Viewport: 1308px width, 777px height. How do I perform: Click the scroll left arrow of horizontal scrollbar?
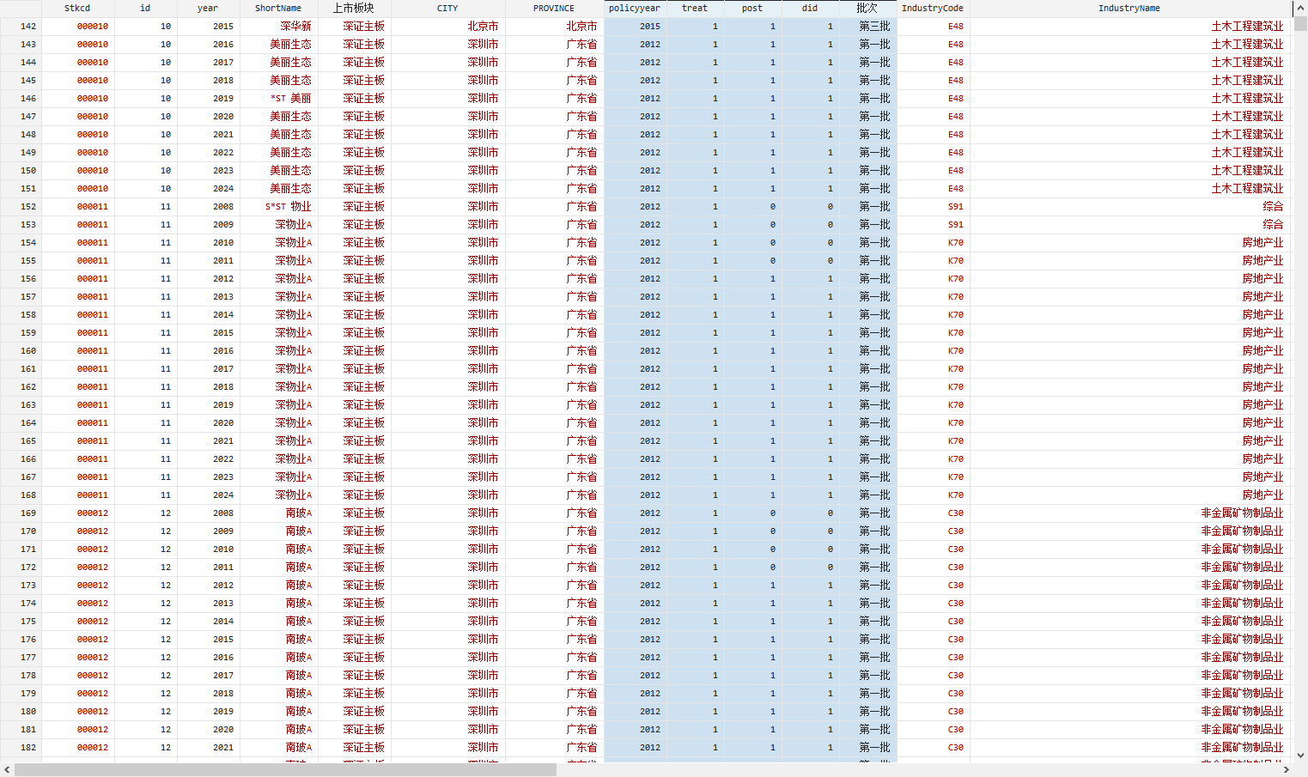coord(7,770)
